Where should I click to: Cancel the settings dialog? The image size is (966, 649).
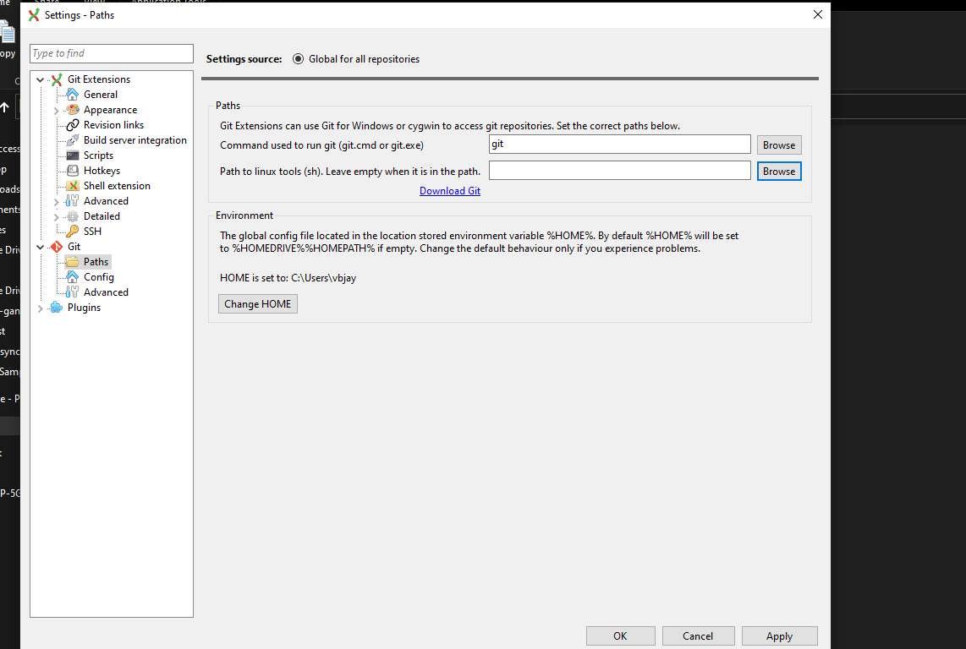tap(698, 636)
